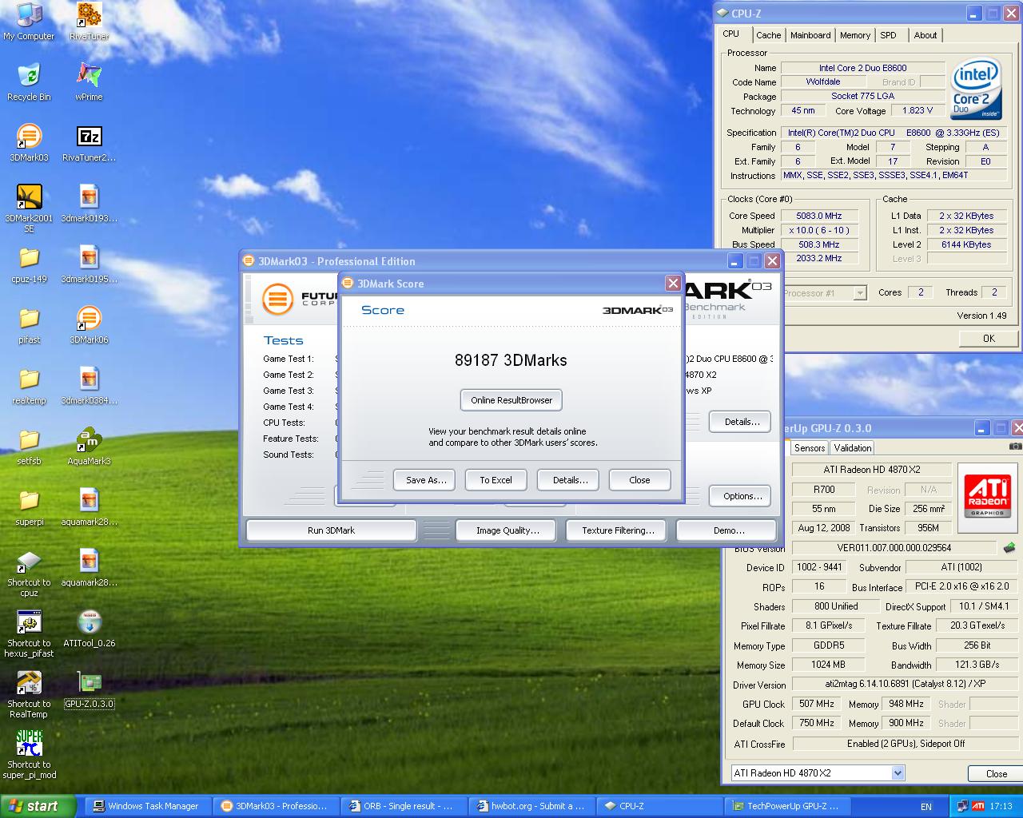
Task: Open GPU-Z Sensors tab
Action: point(809,448)
